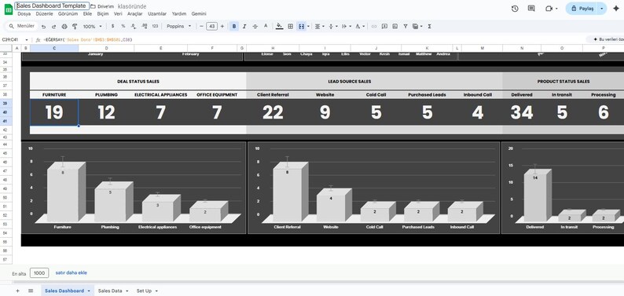Open the Düzenle menu
624x296 pixels.
[x=44, y=13]
